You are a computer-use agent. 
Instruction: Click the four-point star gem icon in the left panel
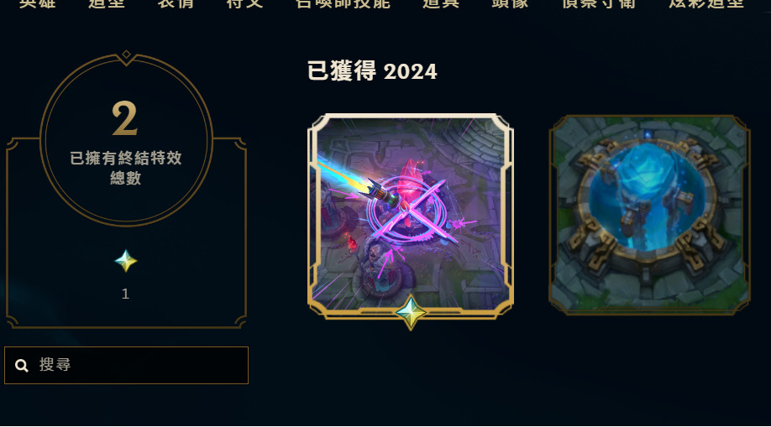126,261
